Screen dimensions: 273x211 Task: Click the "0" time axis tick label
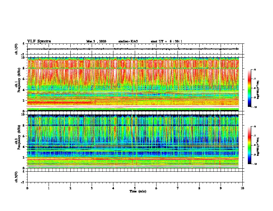pos(27,188)
